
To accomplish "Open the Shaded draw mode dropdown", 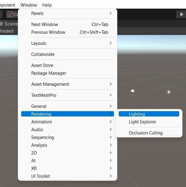I will [7, 31].
